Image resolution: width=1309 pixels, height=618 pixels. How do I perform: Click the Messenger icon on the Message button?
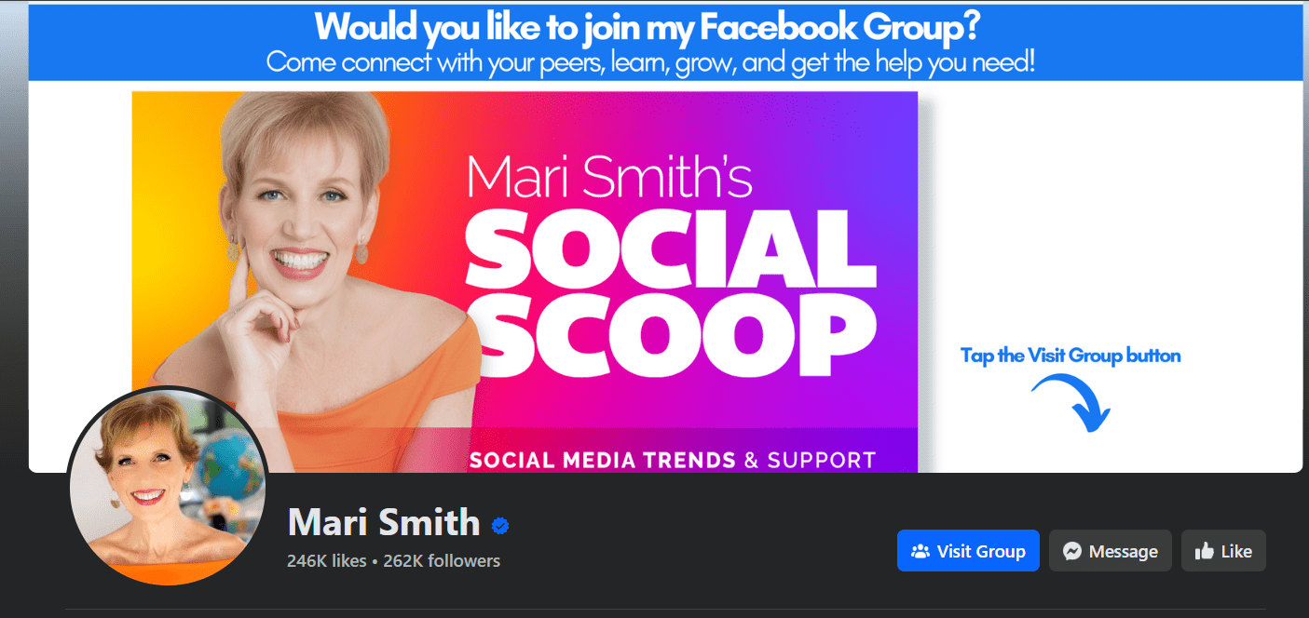[1072, 551]
